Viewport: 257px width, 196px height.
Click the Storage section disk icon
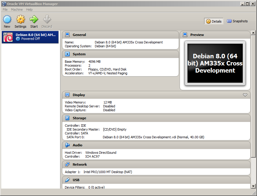[67, 118]
